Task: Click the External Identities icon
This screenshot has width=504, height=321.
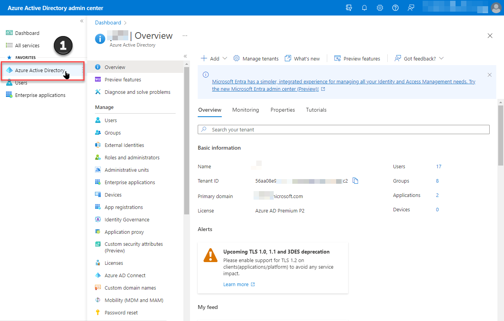Action: 98,145
